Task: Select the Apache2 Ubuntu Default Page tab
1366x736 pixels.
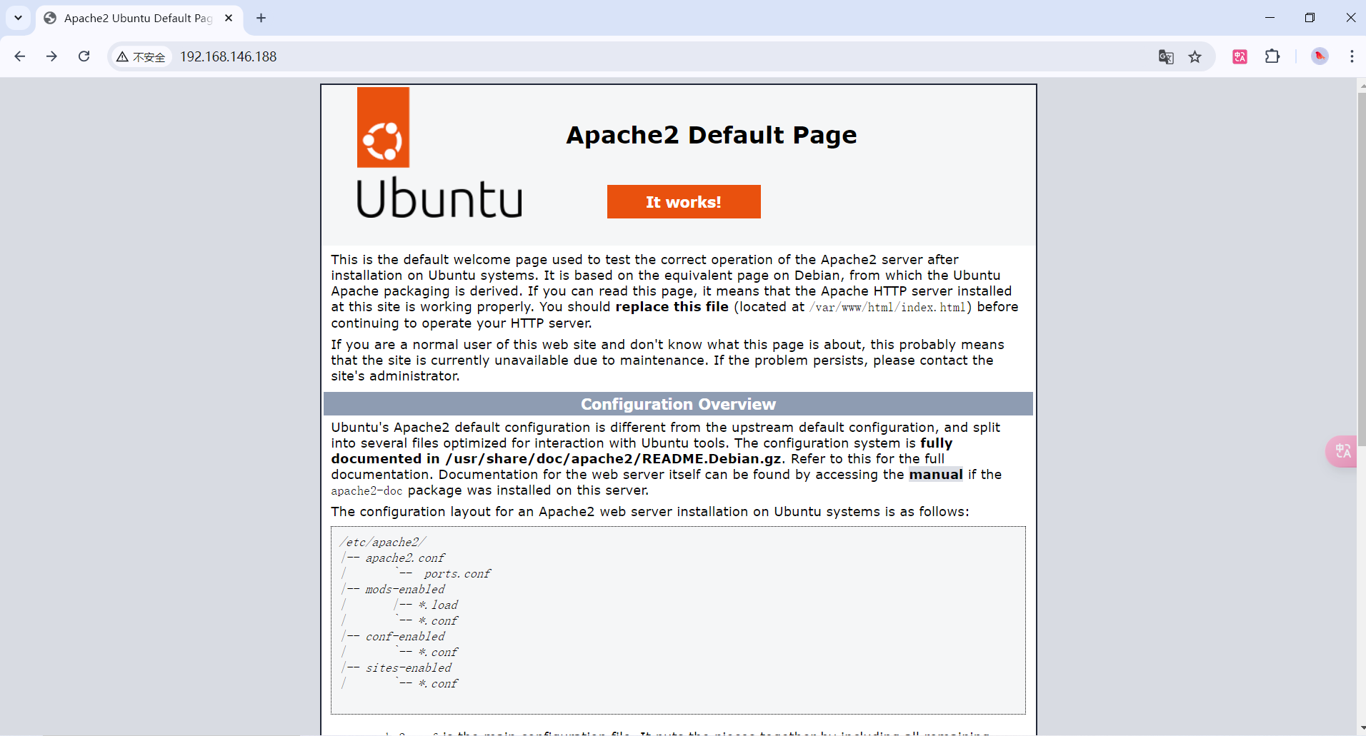Action: click(x=139, y=19)
